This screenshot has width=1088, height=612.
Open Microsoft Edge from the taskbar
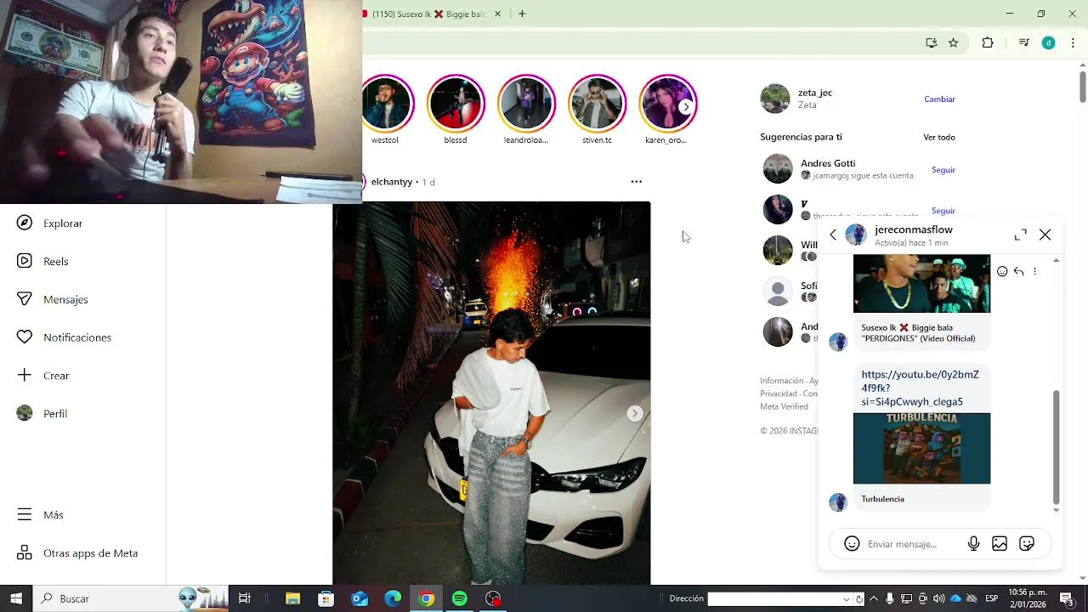click(x=393, y=598)
